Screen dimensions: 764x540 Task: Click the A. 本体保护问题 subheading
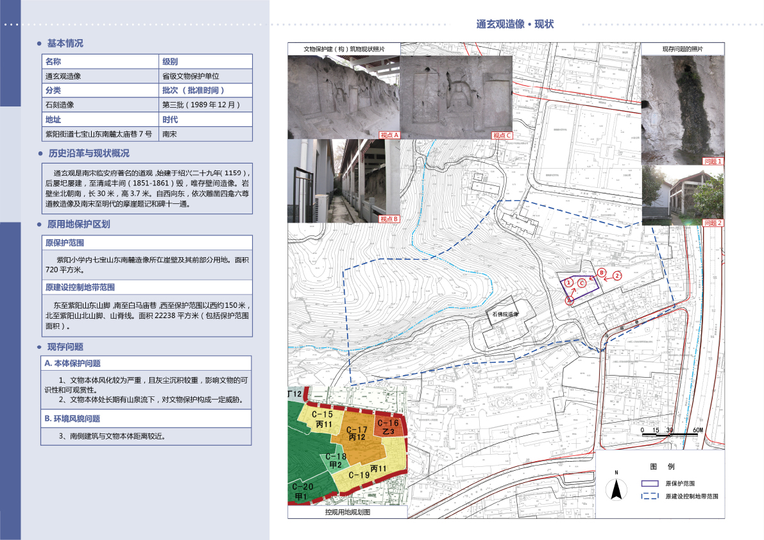click(72, 363)
